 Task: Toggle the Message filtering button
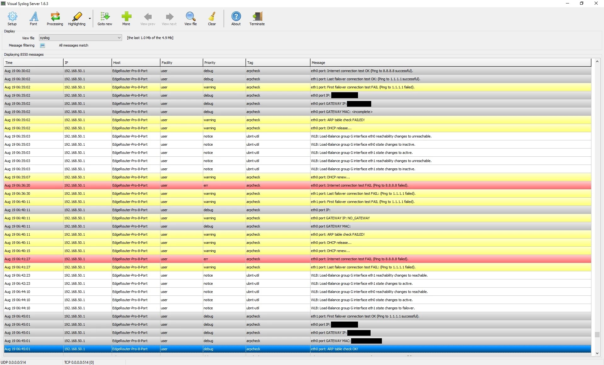point(42,46)
